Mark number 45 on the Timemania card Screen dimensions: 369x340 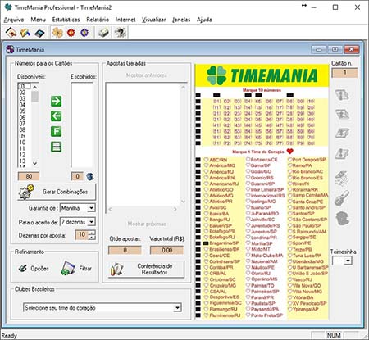pos(258,125)
